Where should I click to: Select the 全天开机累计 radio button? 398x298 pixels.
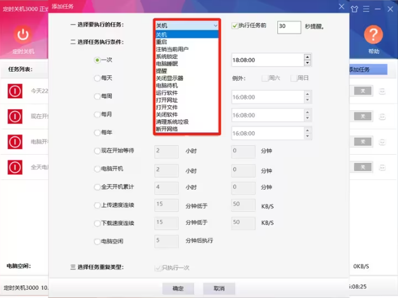[x=97, y=187]
